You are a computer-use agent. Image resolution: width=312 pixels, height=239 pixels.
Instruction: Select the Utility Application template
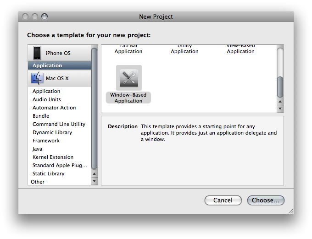click(184, 49)
